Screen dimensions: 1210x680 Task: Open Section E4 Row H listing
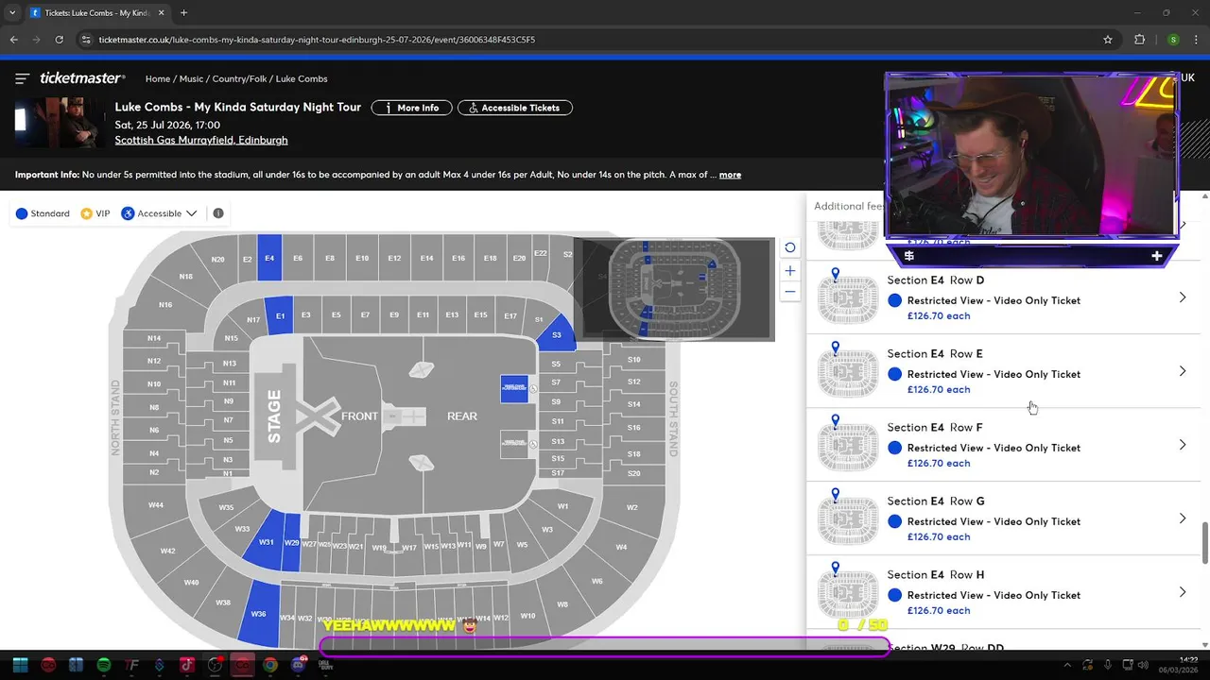pos(1004,592)
